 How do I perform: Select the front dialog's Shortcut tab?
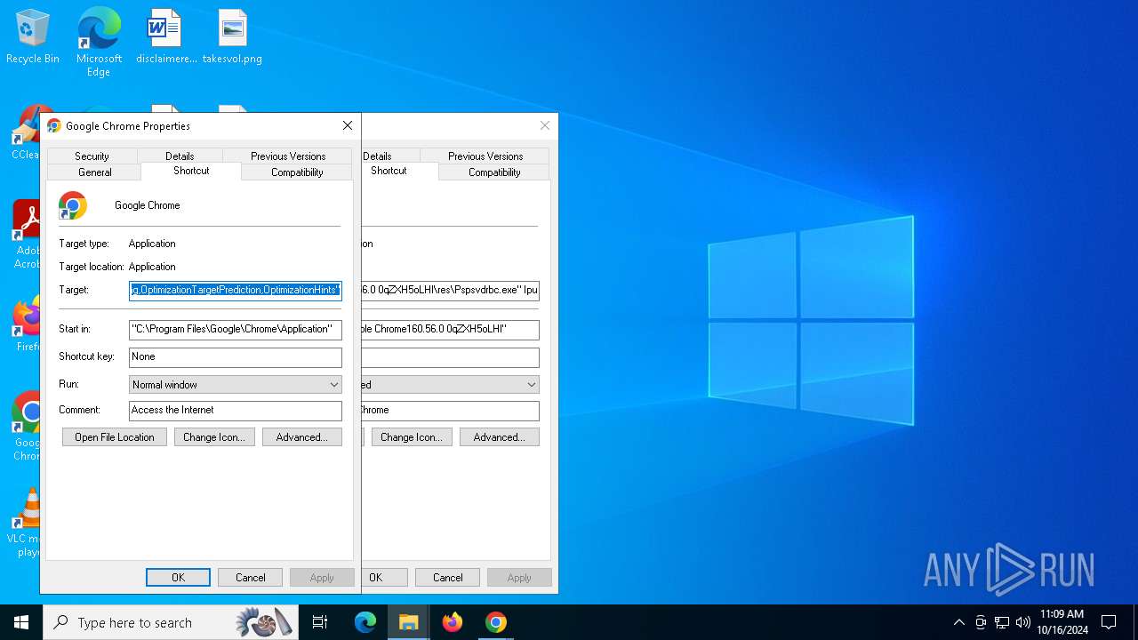(191, 171)
